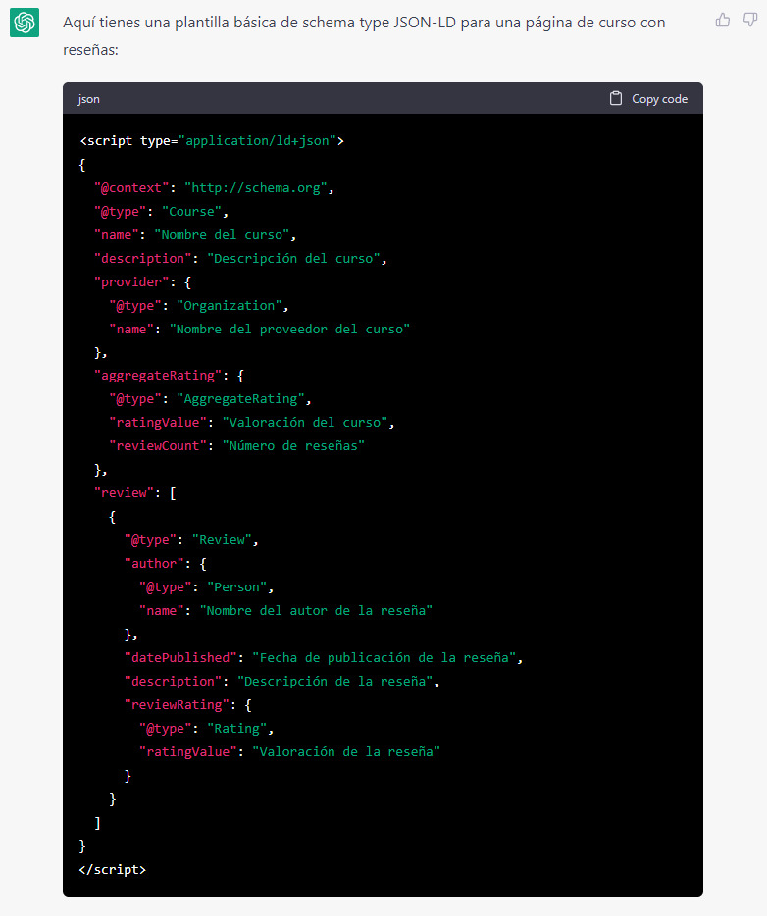Image resolution: width=767 pixels, height=916 pixels.
Task: Click the json language label
Action: click(x=89, y=99)
